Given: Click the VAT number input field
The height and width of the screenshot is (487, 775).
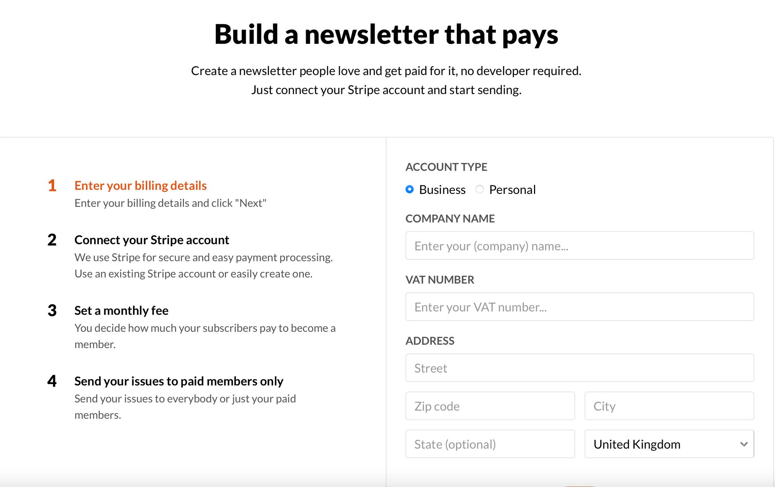Looking at the screenshot, I should (580, 306).
